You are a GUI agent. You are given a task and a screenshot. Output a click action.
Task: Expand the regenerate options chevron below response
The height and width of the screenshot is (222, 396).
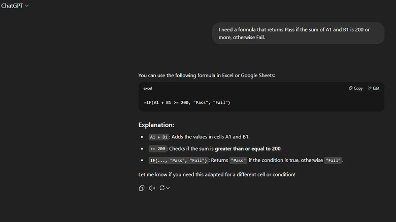pos(168,188)
